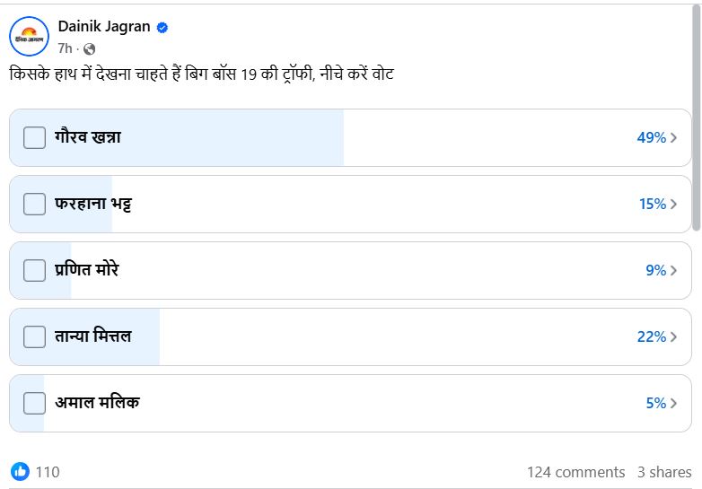
Task: Expand voters chevron beside 5%
Action: tap(674, 404)
